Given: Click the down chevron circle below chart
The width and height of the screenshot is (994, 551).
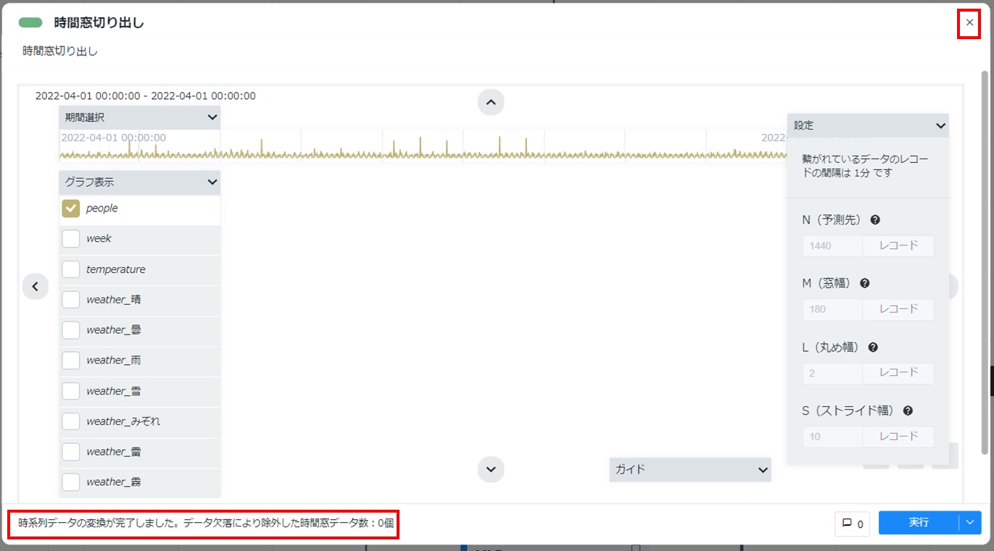Looking at the screenshot, I should (x=491, y=468).
